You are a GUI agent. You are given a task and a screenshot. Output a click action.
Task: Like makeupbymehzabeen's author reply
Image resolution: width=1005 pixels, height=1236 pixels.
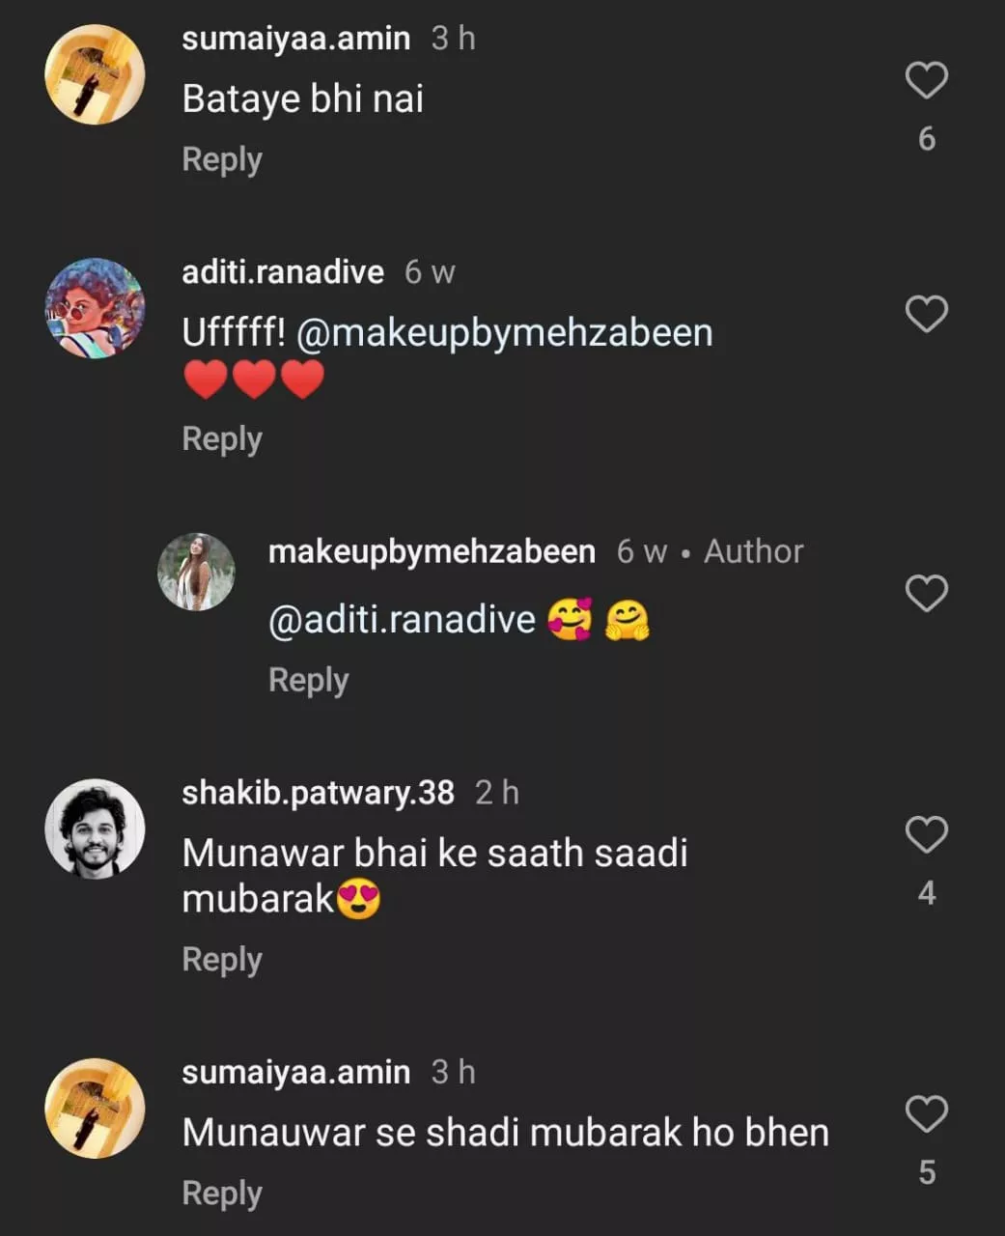tap(926, 593)
